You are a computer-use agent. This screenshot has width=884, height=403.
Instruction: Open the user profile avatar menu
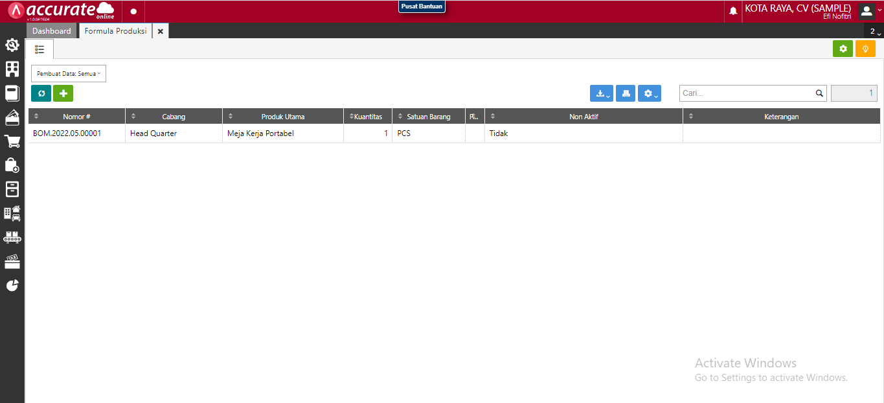[x=867, y=11]
